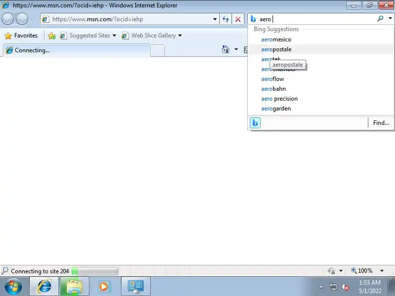Open a new blank tab
395x296 pixels.
[x=158, y=51]
